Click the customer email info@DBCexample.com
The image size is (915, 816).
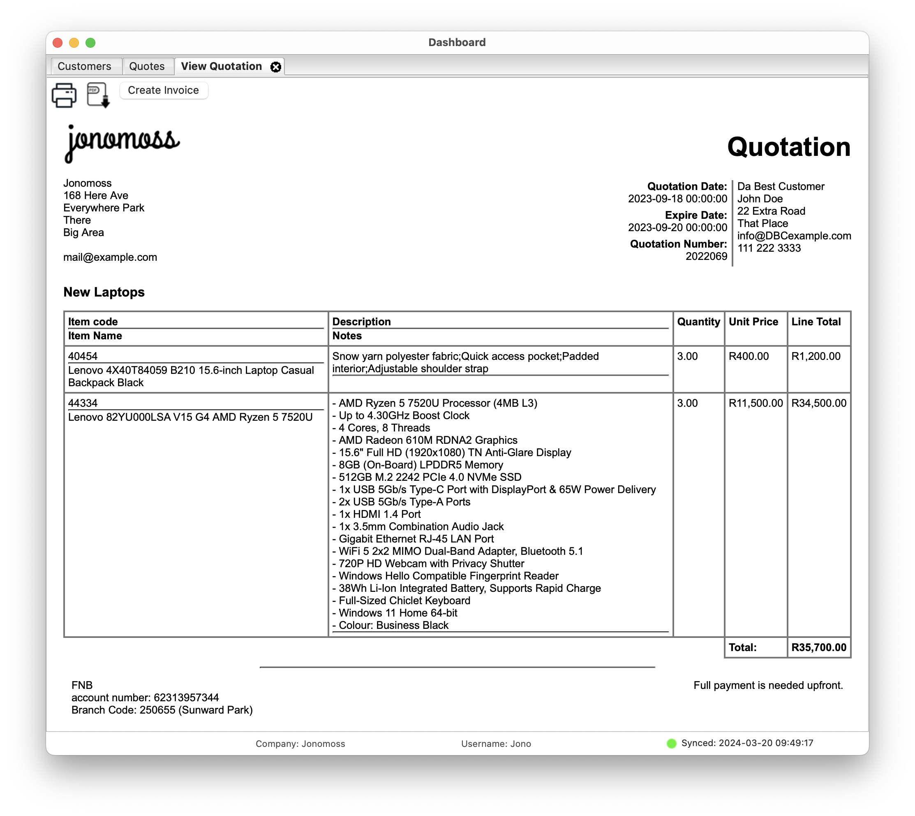(x=794, y=235)
